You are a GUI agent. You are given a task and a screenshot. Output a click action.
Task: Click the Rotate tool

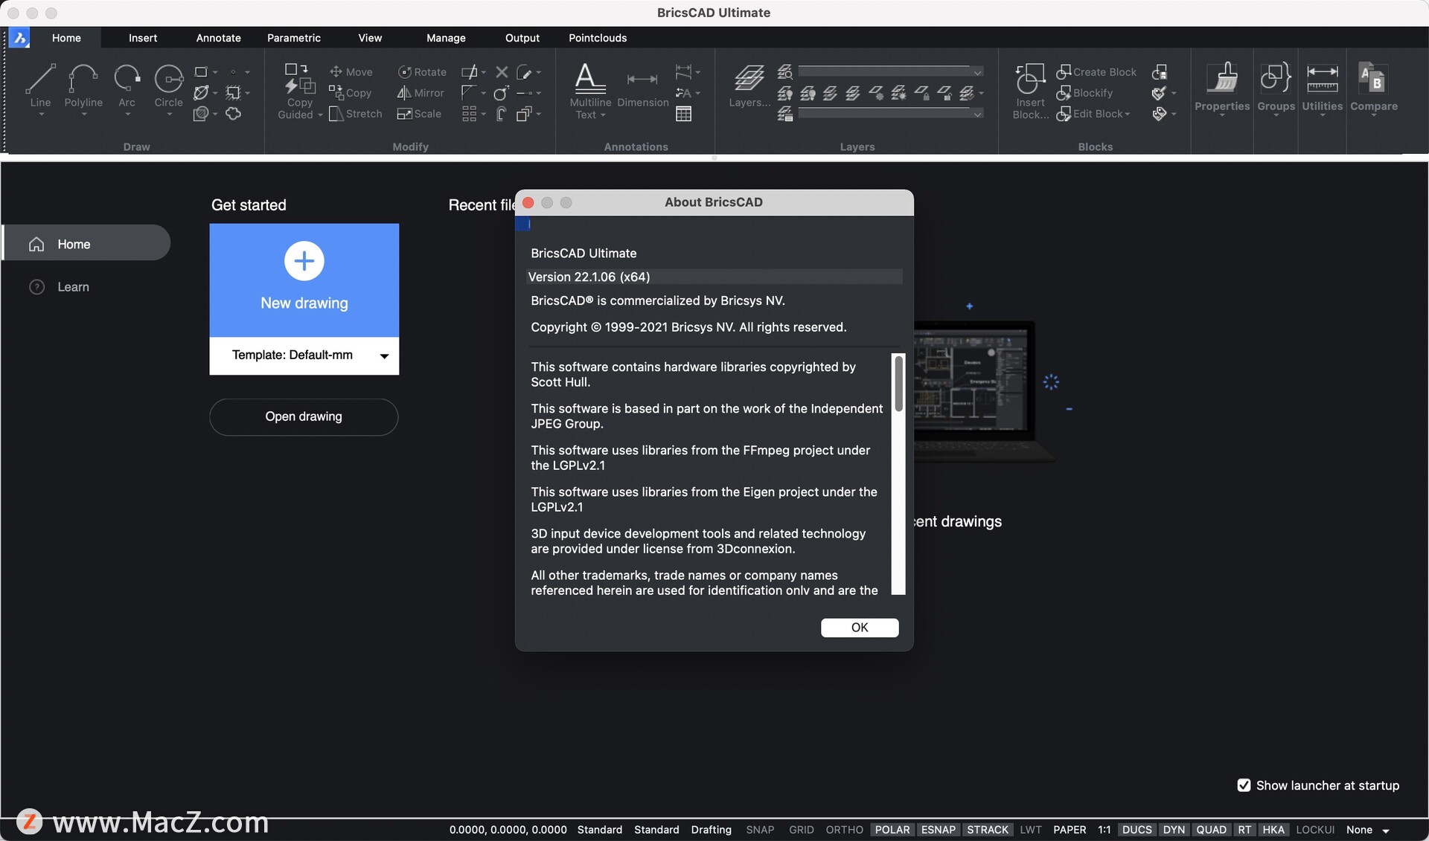(422, 71)
